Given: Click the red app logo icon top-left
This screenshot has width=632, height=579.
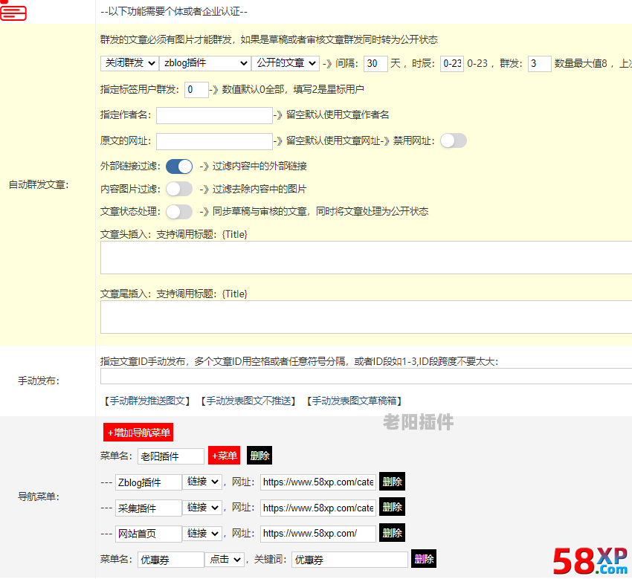Looking at the screenshot, I should click(x=13, y=12).
